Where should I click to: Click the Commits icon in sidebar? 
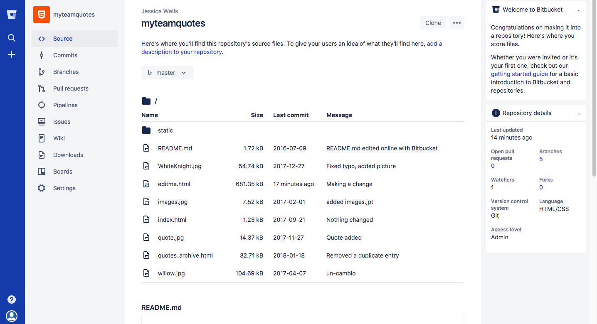pos(42,55)
